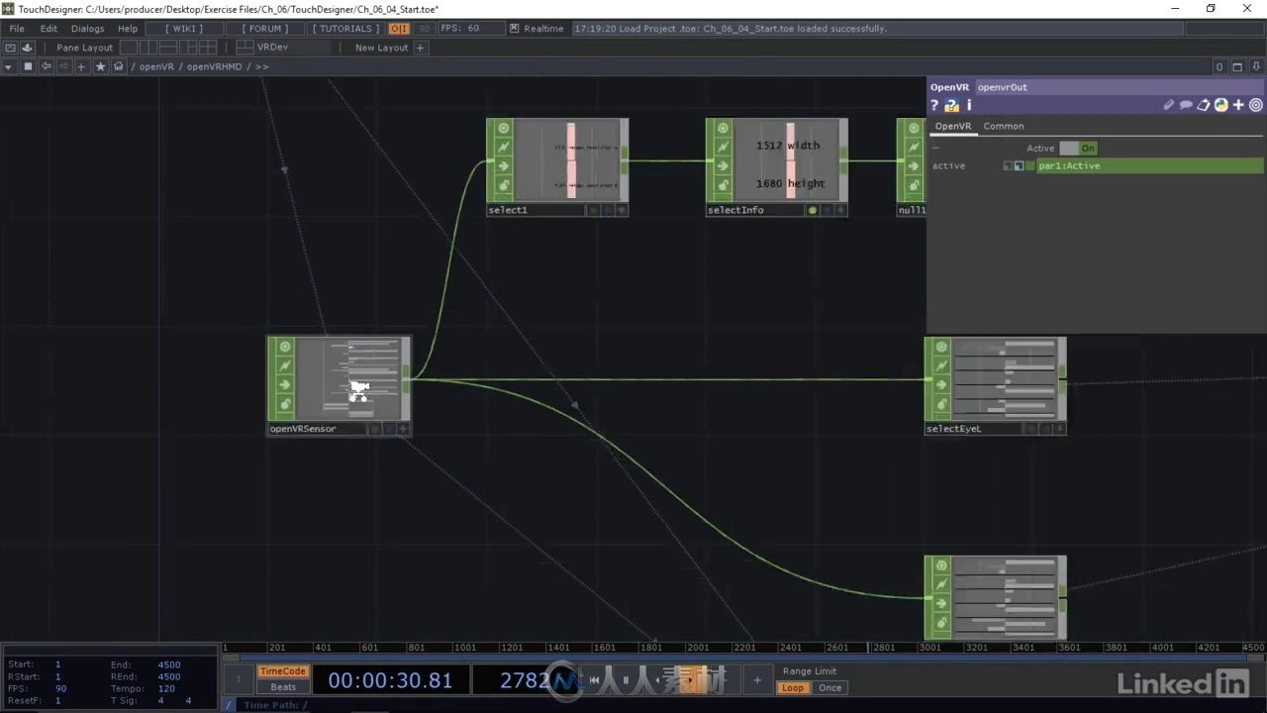Open operator info 'i' icon

click(969, 105)
